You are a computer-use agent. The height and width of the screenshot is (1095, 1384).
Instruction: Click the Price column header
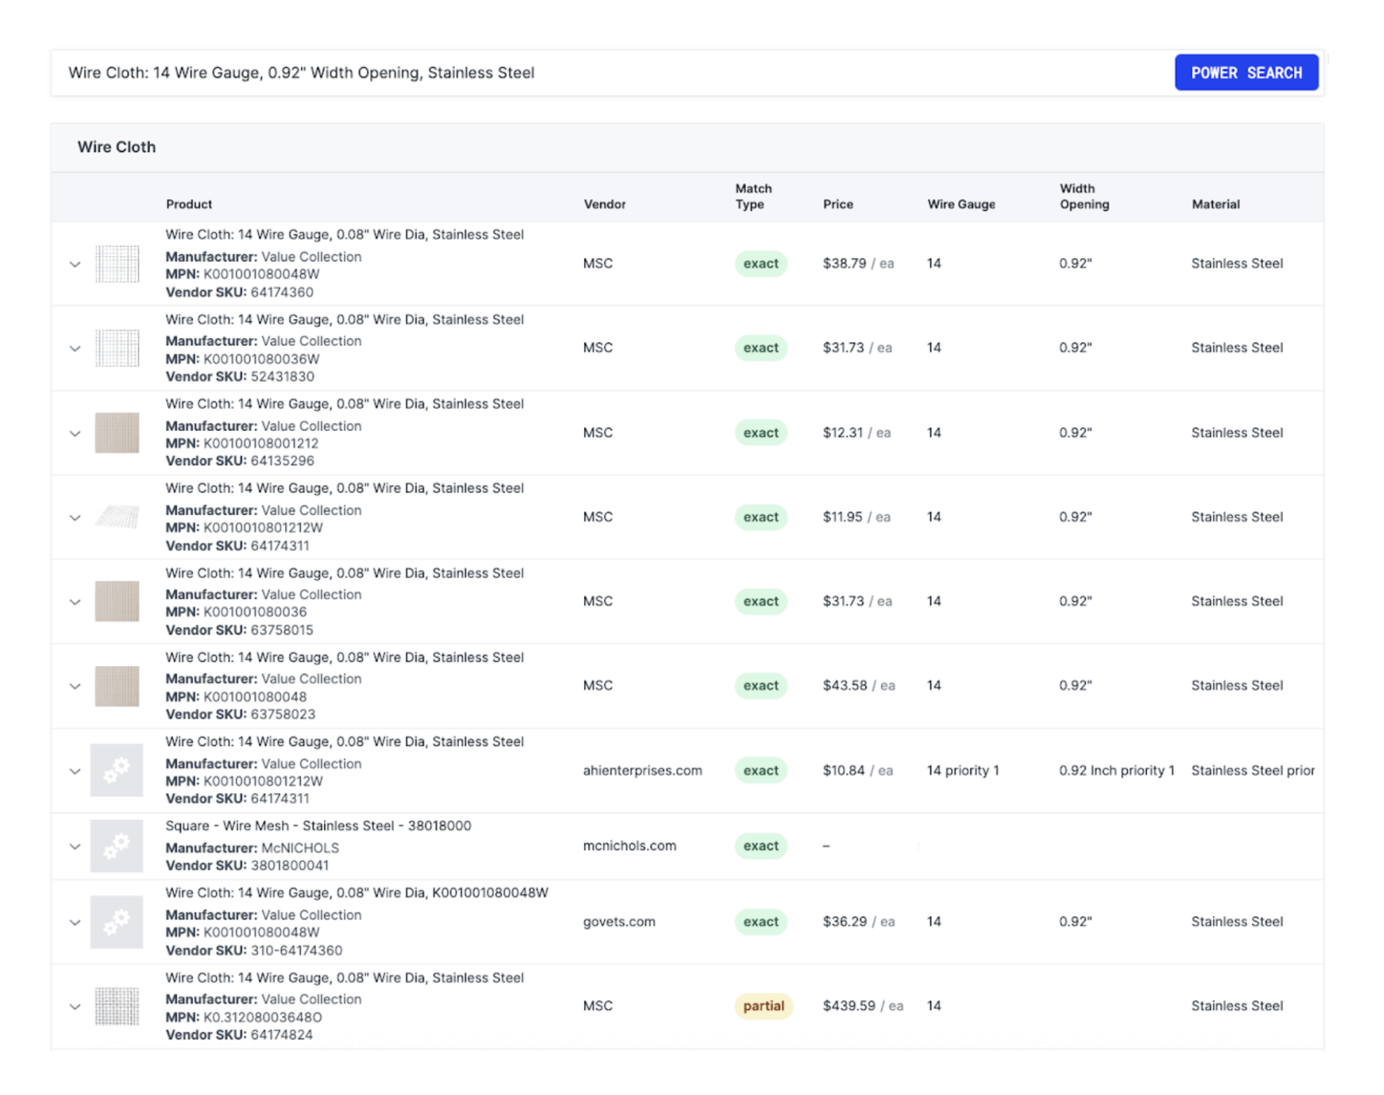click(x=838, y=204)
